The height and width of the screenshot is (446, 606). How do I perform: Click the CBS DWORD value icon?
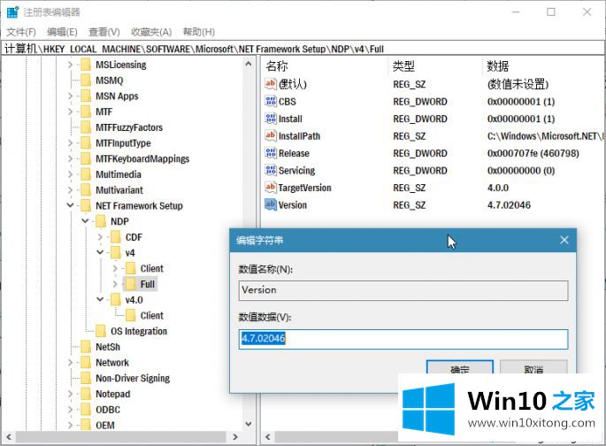(x=271, y=101)
